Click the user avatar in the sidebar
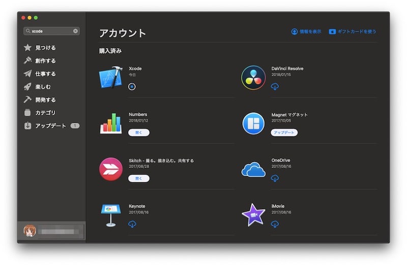Screen dimensions: 407x266 [30, 231]
